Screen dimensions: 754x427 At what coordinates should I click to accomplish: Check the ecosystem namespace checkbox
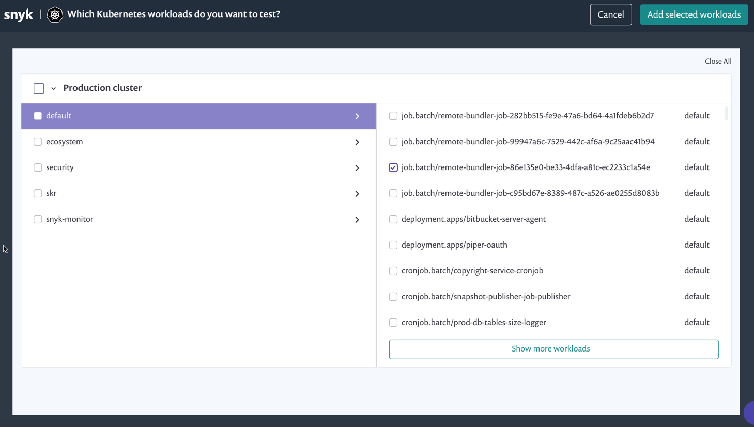(38, 142)
